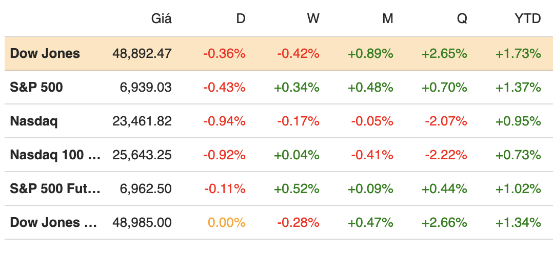Select the Dow Jones YTD +1.73% value
Screen dimensions: 553x253
pos(518,53)
